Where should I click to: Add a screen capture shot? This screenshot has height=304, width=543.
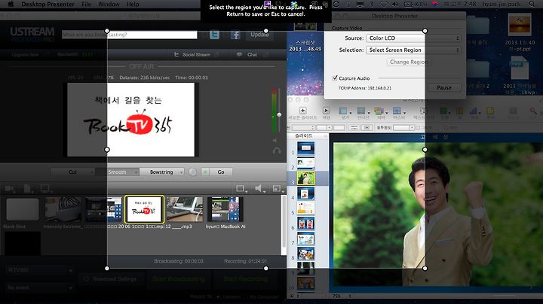click(x=45, y=189)
